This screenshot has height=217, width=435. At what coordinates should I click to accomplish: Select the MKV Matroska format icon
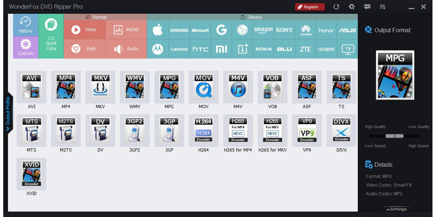[100, 87]
